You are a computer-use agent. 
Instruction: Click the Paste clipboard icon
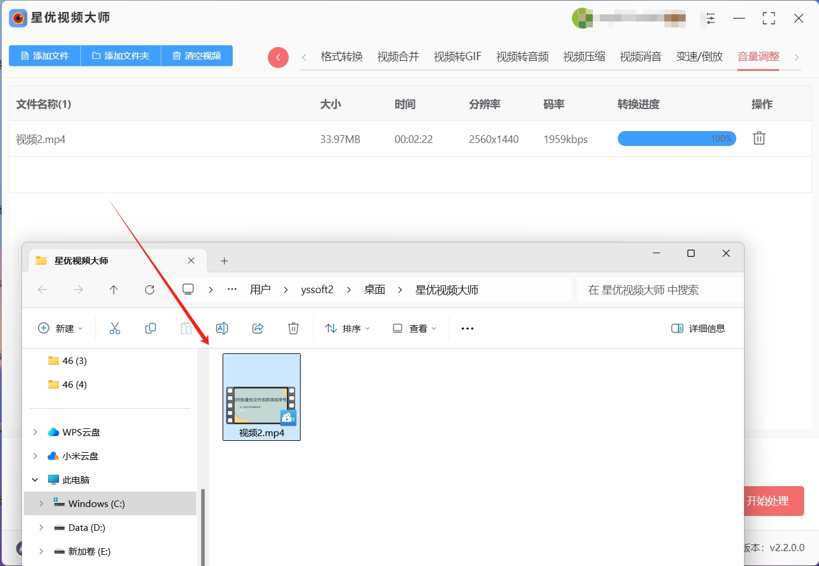tap(186, 328)
